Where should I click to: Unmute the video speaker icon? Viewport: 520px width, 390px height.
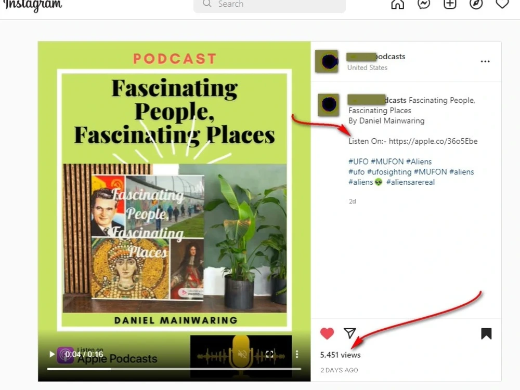tap(242, 354)
